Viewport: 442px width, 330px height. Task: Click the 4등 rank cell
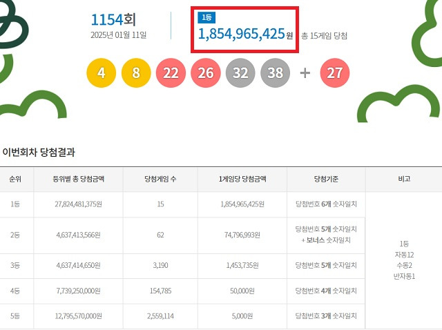15,291
